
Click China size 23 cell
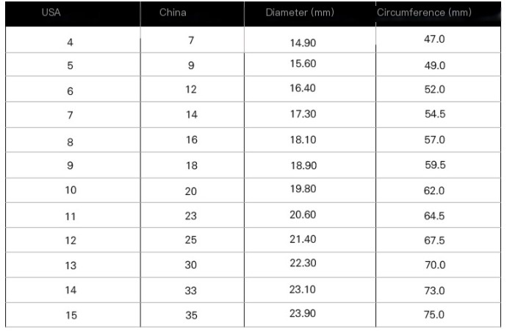(192, 215)
